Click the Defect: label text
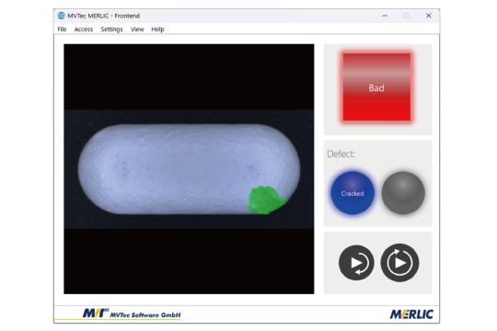 pos(341,154)
